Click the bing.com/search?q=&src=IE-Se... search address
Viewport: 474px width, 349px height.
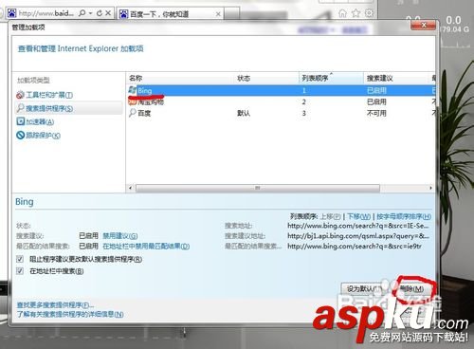(358, 226)
